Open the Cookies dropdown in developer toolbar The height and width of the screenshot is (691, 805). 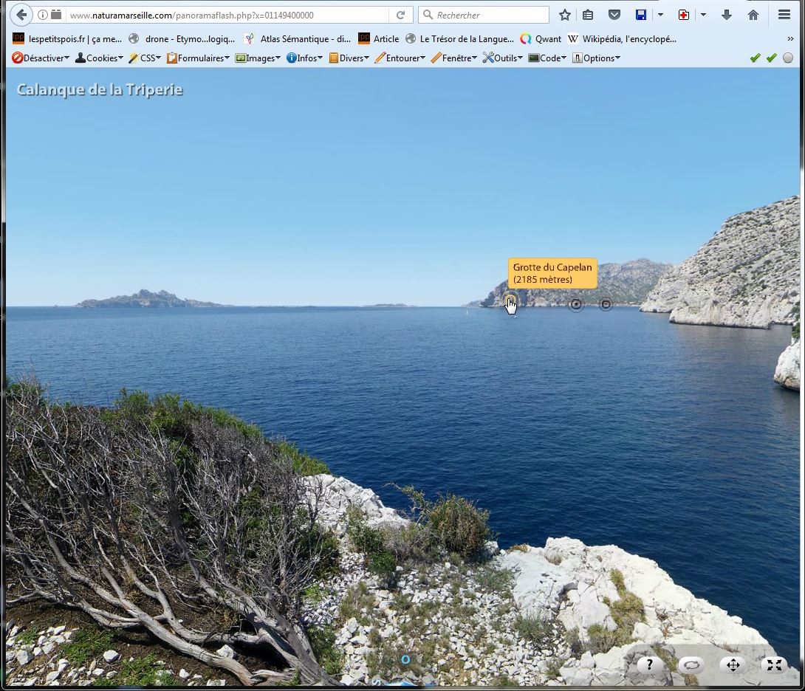(x=100, y=58)
